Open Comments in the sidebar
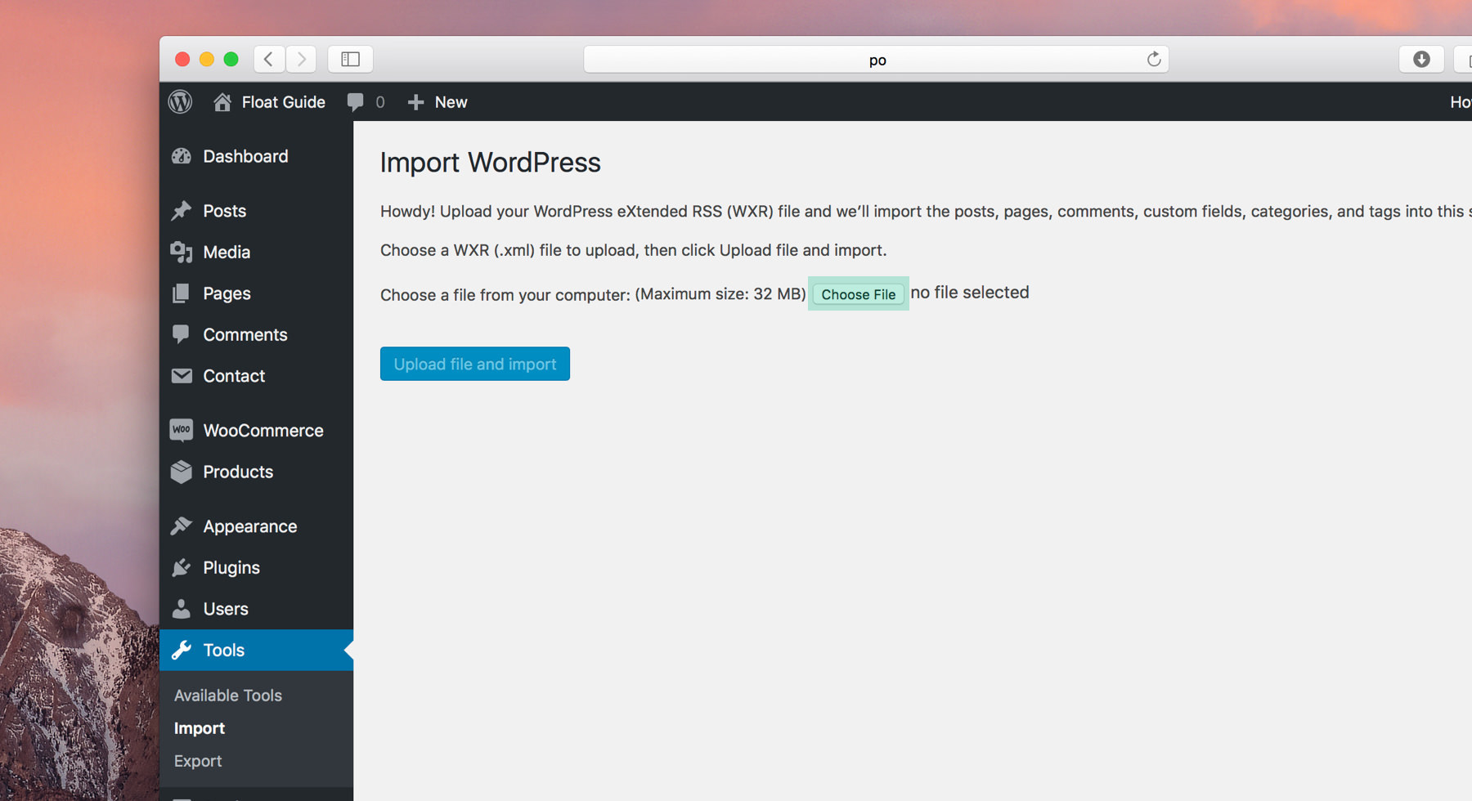The width and height of the screenshot is (1472, 801). [256, 334]
